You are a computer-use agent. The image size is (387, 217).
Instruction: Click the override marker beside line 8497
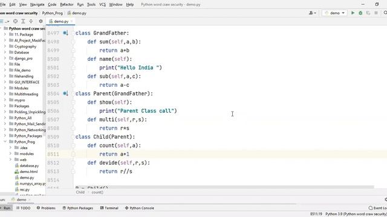click(x=65, y=33)
